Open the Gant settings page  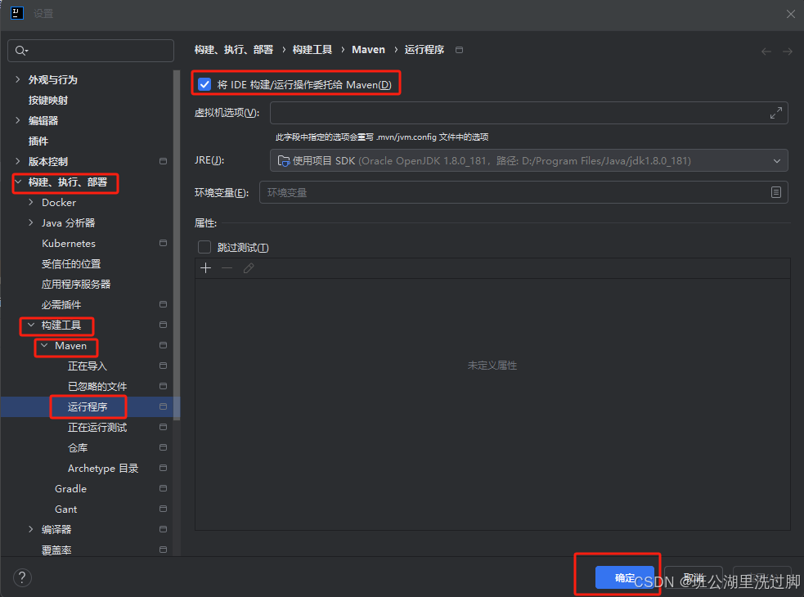click(65, 509)
